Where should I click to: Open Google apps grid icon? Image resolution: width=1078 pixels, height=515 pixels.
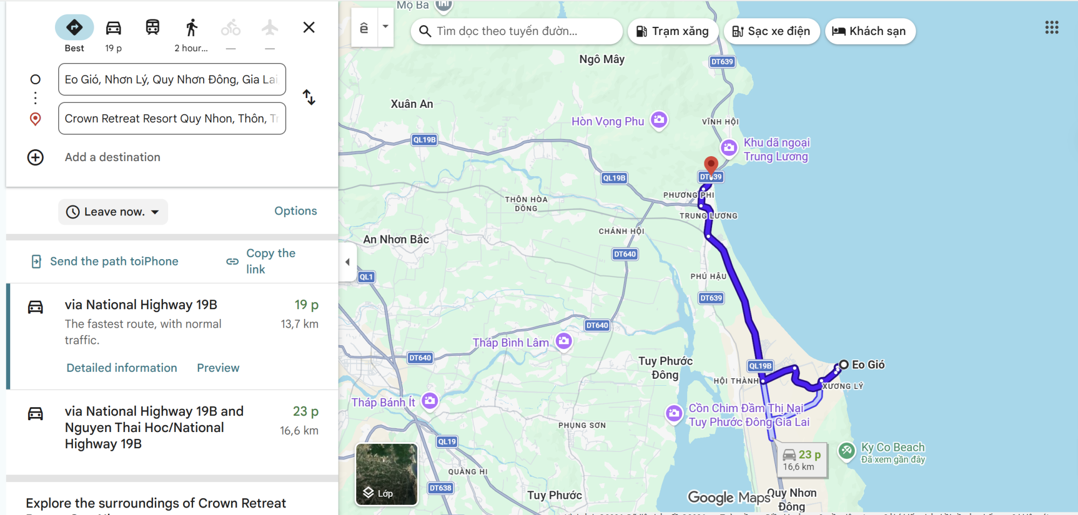[1052, 27]
